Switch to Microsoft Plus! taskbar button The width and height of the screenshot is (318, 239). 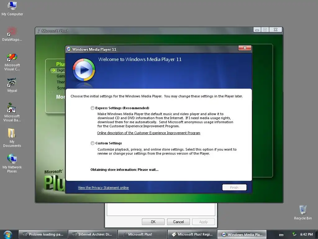pyautogui.click(x=142, y=234)
